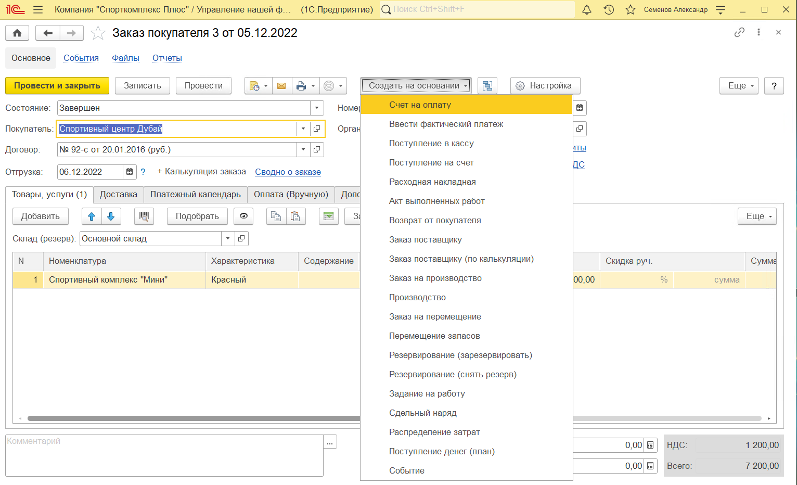
Task: Select Возврат от покупателя
Action: pos(467,220)
